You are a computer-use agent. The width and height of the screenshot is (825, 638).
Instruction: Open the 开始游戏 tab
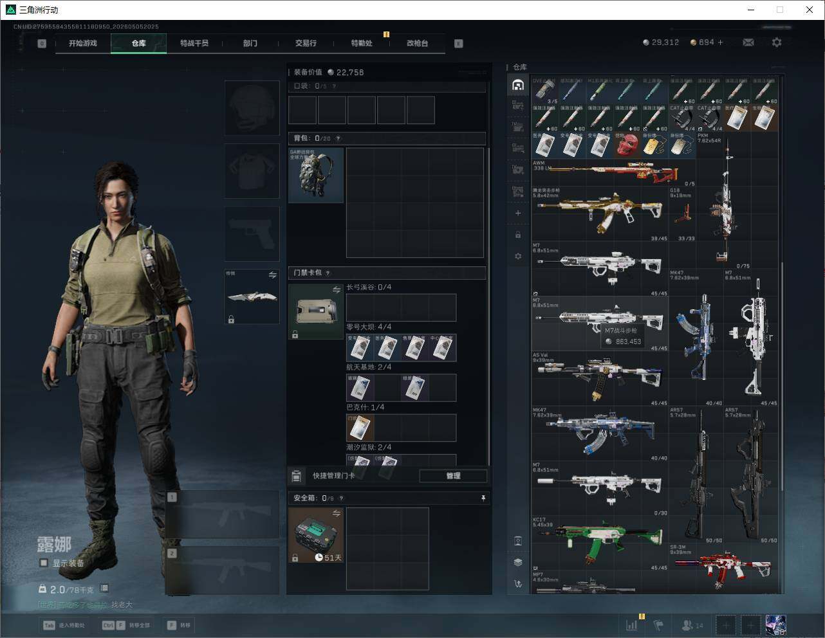83,43
